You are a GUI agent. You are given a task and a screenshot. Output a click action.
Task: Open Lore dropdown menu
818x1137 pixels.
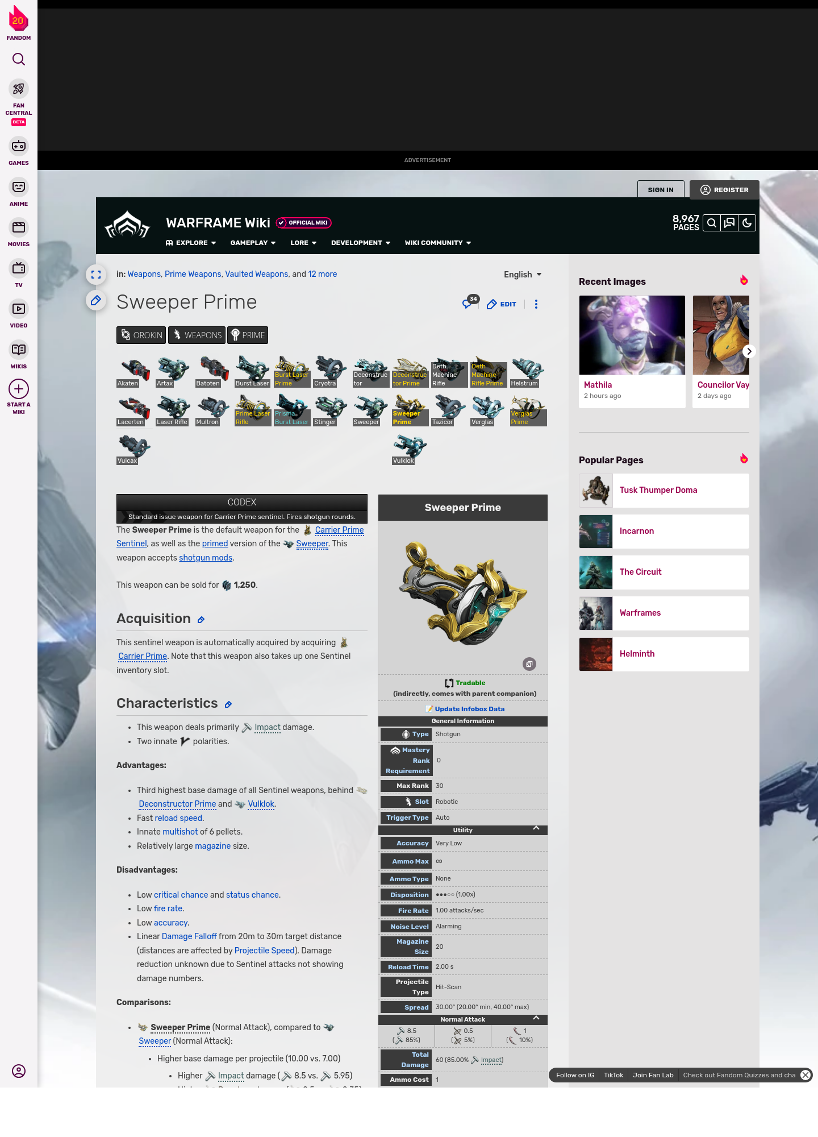click(x=303, y=243)
